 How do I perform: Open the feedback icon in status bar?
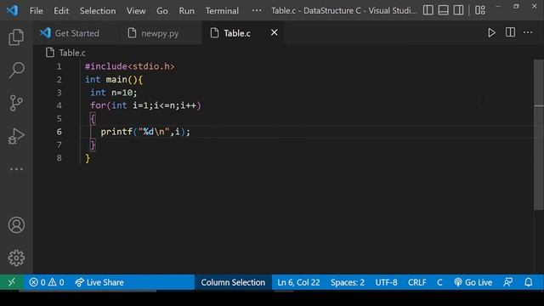click(508, 282)
